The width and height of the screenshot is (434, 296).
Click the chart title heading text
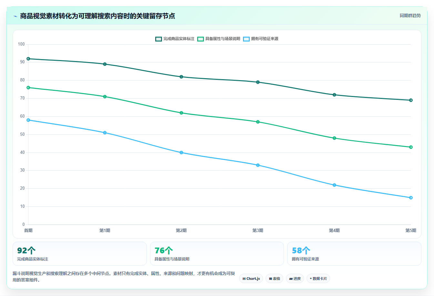[x=97, y=16]
